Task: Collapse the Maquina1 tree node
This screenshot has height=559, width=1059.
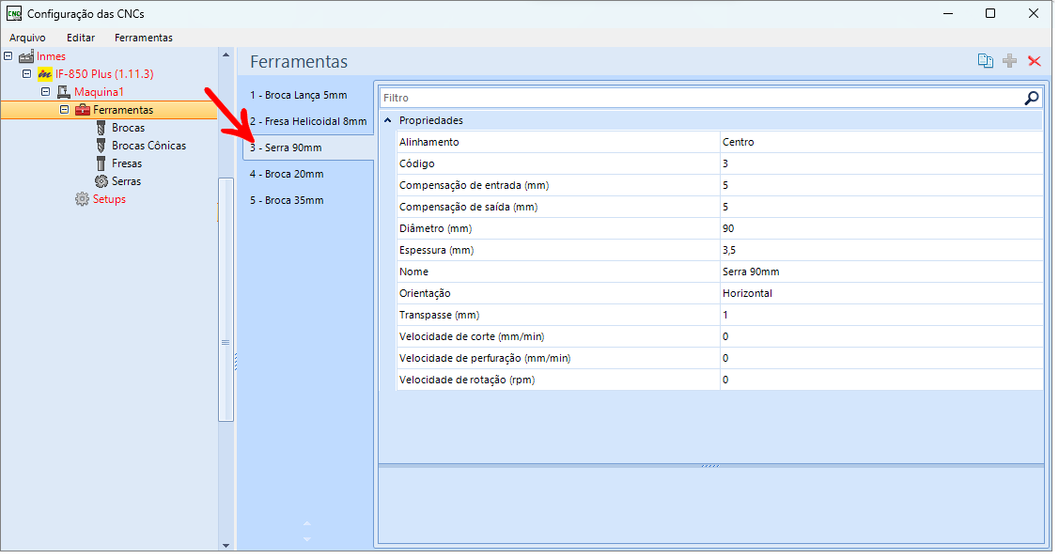Action: pos(45,91)
